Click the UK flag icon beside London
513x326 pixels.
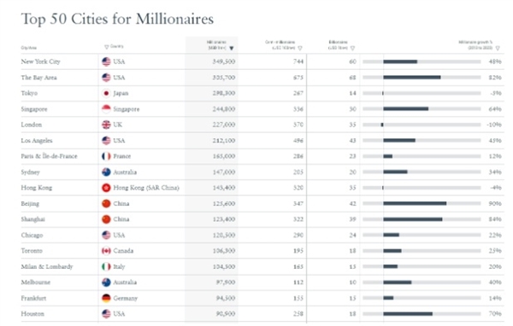[106, 125]
